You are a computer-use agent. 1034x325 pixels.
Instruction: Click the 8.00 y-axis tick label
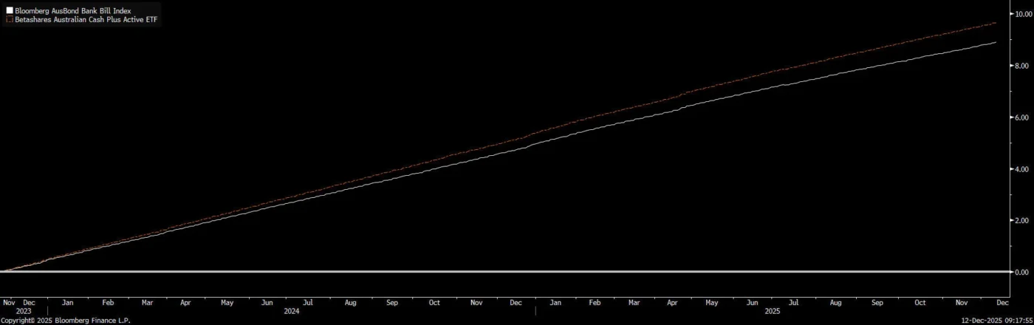tap(1020, 66)
